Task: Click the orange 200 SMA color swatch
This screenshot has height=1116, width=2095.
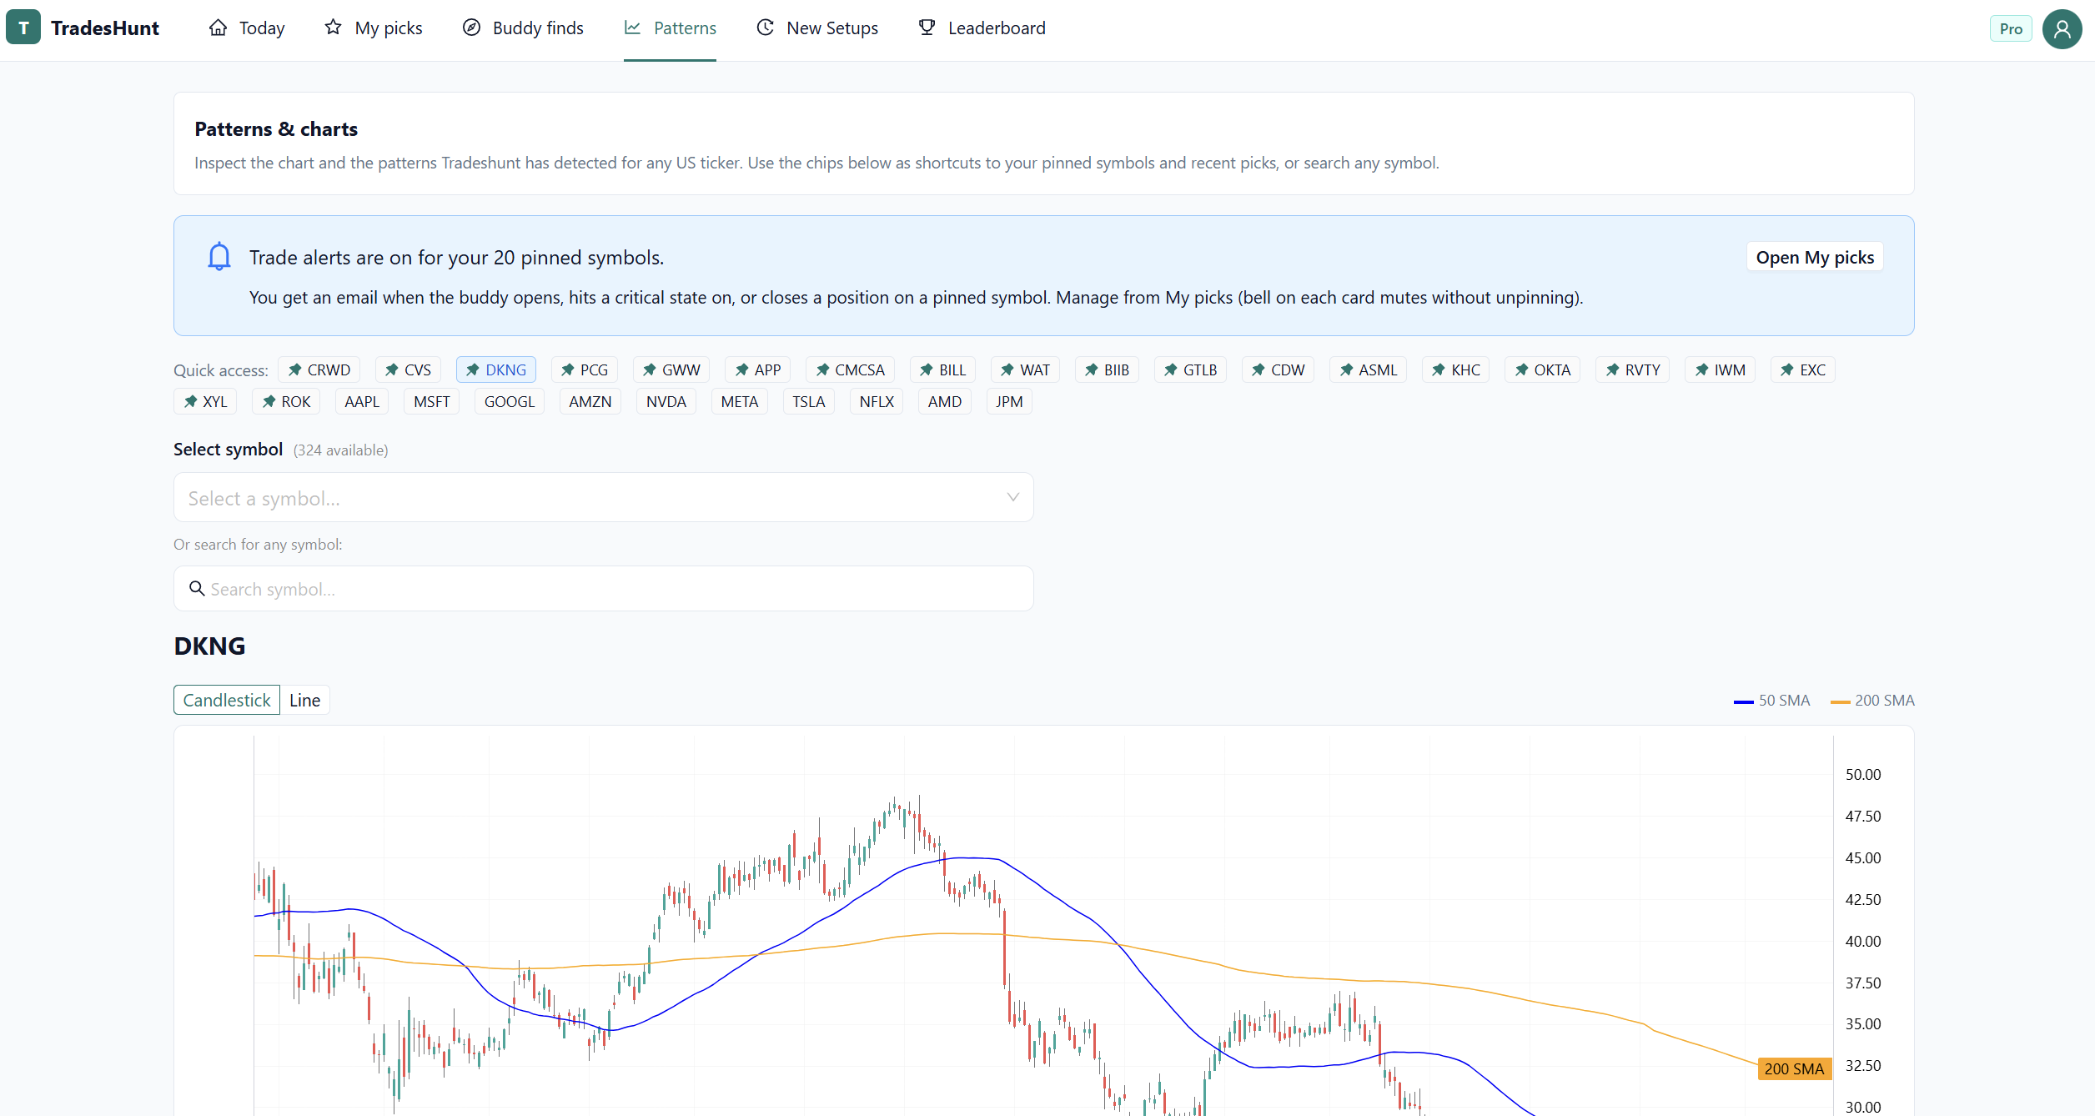Action: (1840, 701)
